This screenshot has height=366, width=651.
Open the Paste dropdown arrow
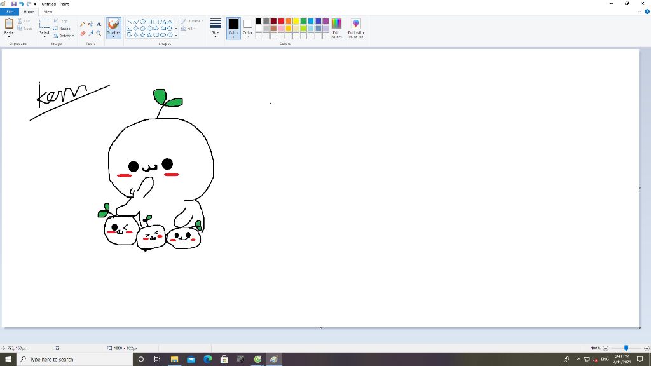[x=9, y=36]
